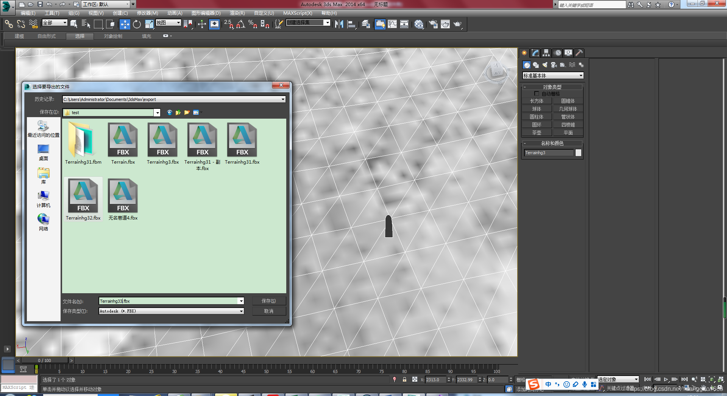Click the 取消 button in export dialog
This screenshot has width=727, height=396.
(268, 311)
